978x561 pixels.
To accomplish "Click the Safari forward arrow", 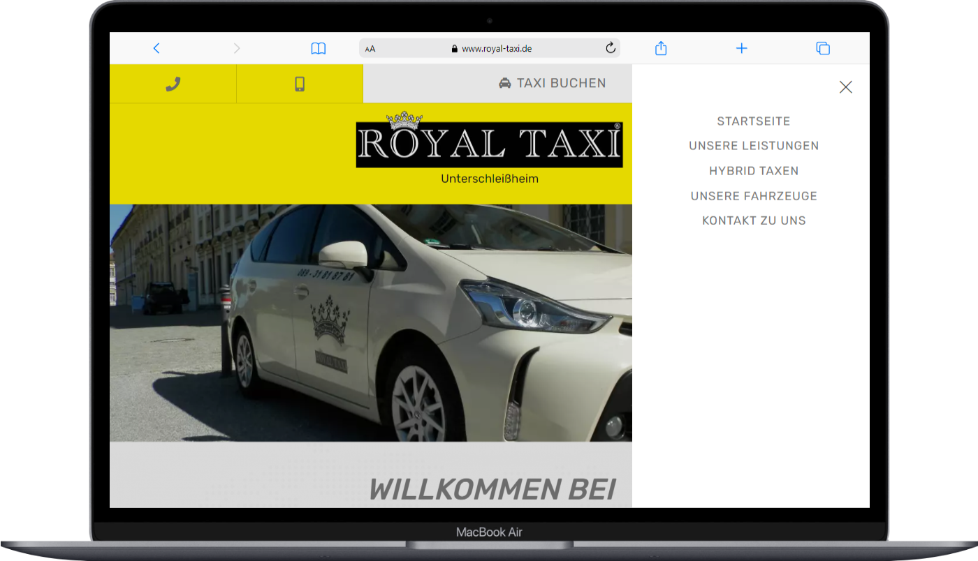I will click(237, 48).
